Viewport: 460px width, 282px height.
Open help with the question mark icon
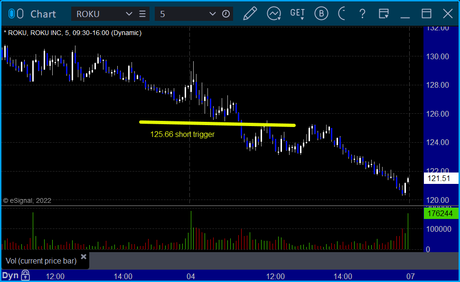click(x=362, y=14)
